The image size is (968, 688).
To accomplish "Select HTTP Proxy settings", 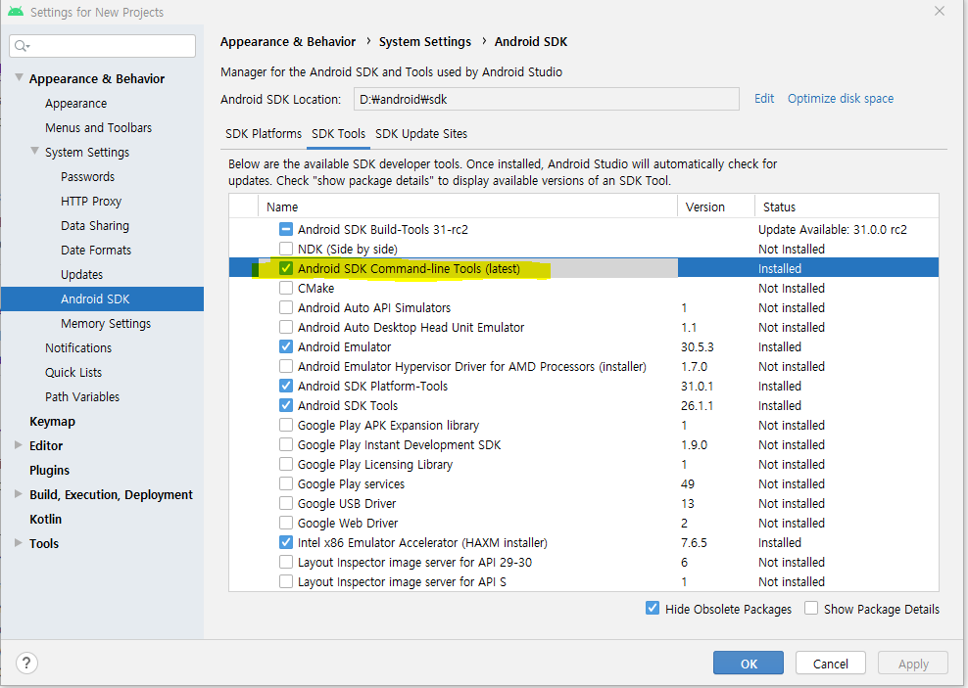I will point(91,201).
